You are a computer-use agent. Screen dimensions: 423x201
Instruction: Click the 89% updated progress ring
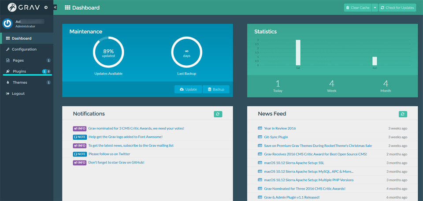click(x=108, y=52)
